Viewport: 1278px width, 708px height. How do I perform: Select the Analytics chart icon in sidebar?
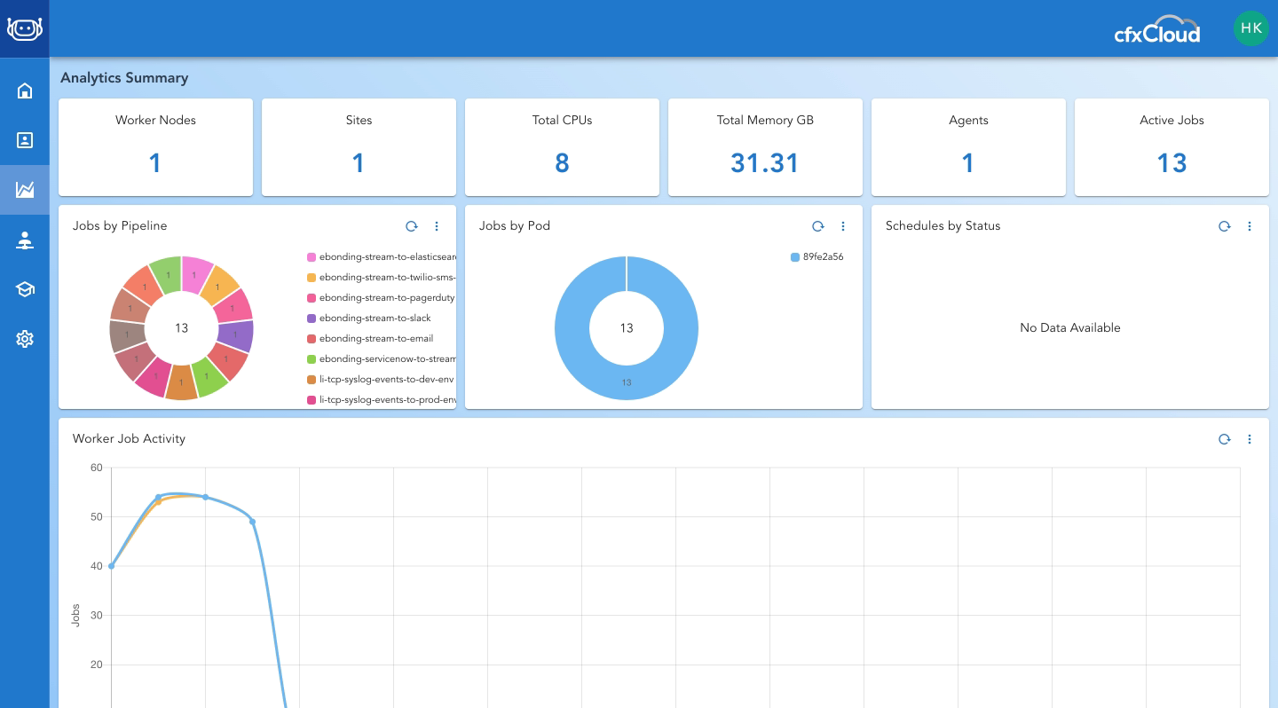click(25, 189)
